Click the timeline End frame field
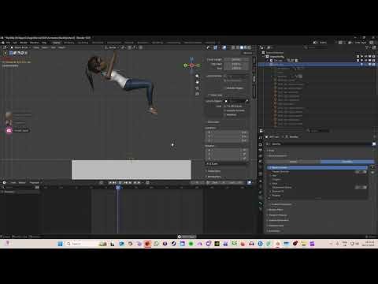The width and height of the screenshot is (378, 284). (x=235, y=182)
